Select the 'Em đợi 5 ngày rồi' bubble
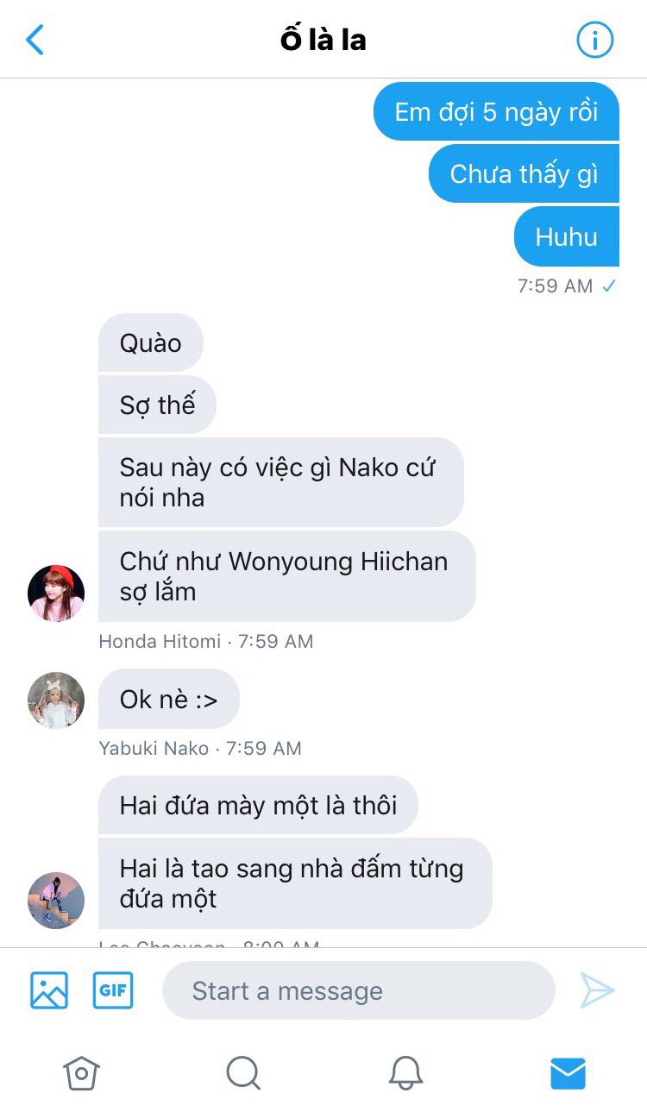This screenshot has height=1118, width=647. 496,111
